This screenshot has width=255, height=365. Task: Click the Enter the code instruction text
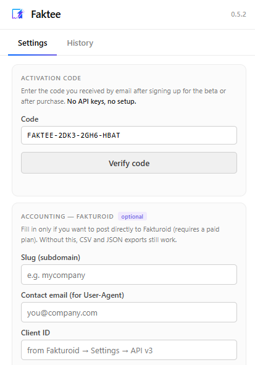point(123,96)
